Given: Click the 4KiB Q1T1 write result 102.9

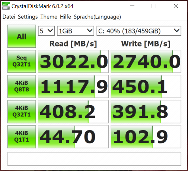Looking at the screenshot, I should (x=146, y=136).
